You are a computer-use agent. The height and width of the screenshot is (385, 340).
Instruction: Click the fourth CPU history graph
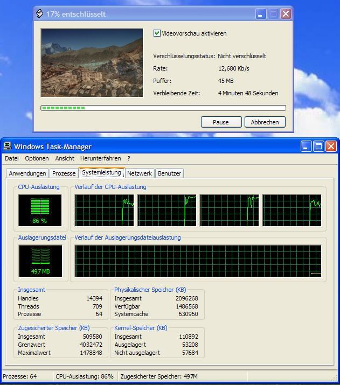point(292,211)
